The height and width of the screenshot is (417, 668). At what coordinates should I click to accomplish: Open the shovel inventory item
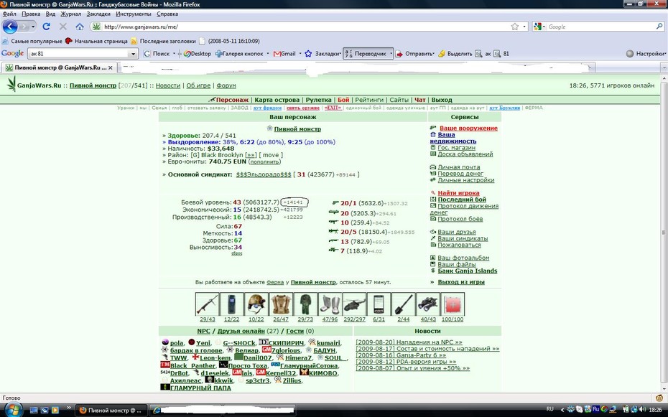[404, 304]
